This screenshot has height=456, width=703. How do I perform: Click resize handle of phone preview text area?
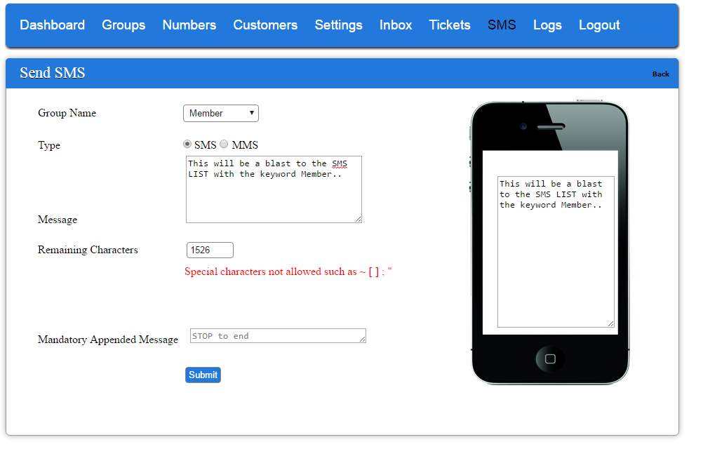point(610,323)
